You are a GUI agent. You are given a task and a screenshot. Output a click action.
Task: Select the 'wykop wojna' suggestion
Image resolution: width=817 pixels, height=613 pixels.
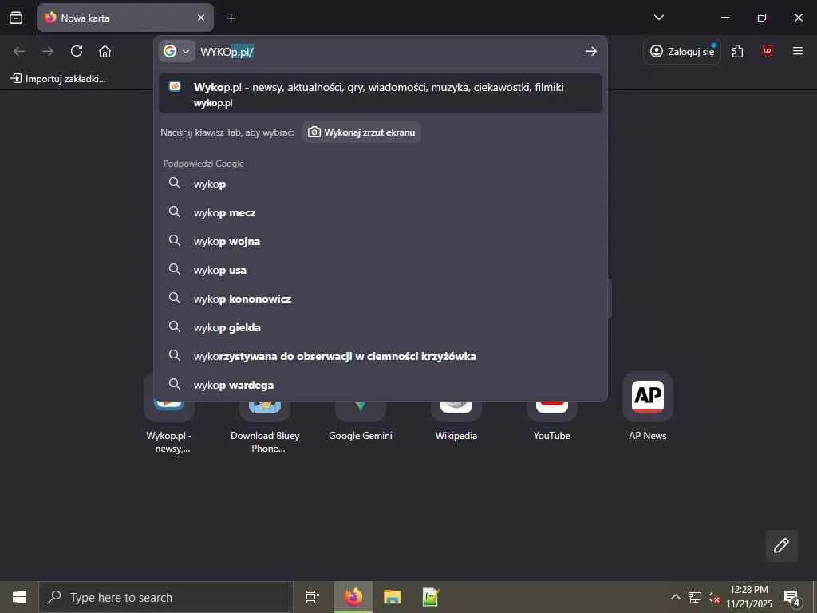pyautogui.click(x=381, y=241)
